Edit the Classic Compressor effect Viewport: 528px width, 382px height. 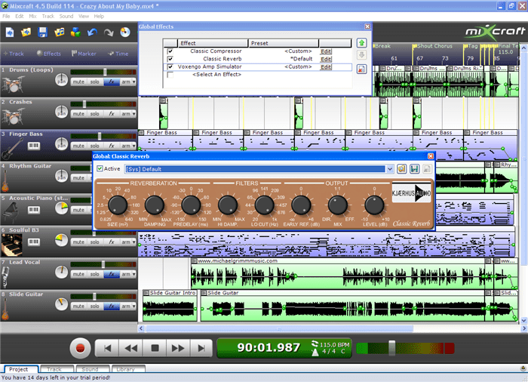tap(326, 51)
